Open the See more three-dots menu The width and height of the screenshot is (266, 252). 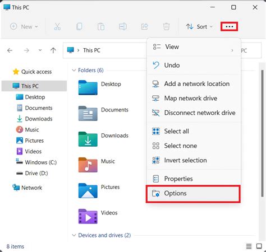(229, 26)
